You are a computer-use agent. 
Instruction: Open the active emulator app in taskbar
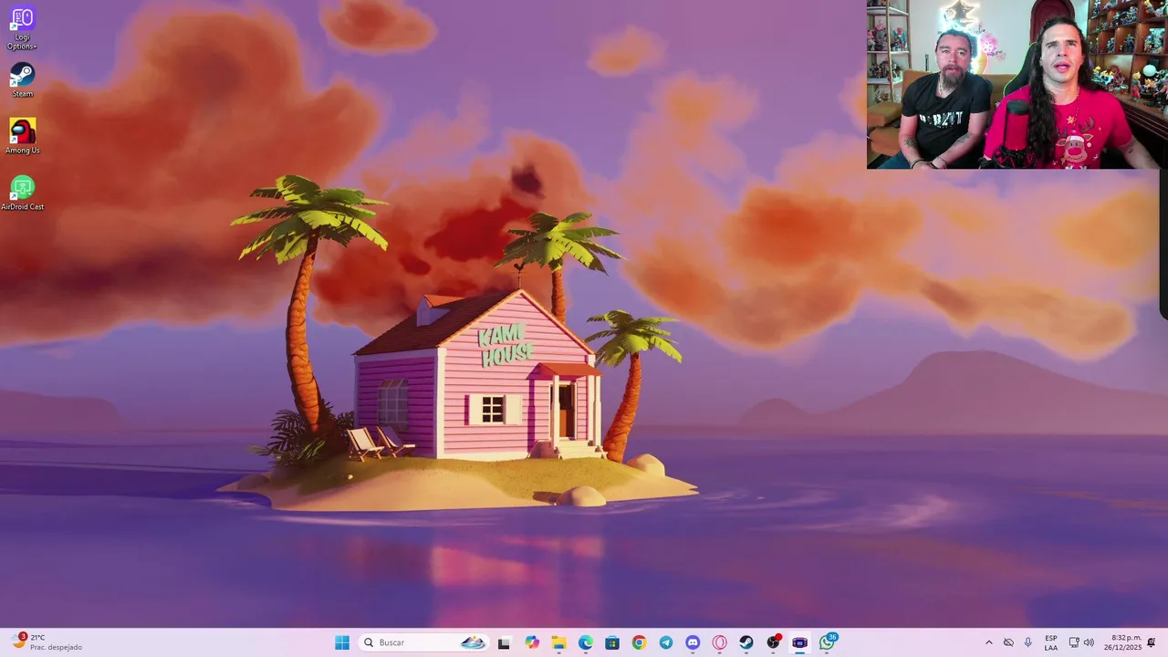pyautogui.click(x=800, y=642)
